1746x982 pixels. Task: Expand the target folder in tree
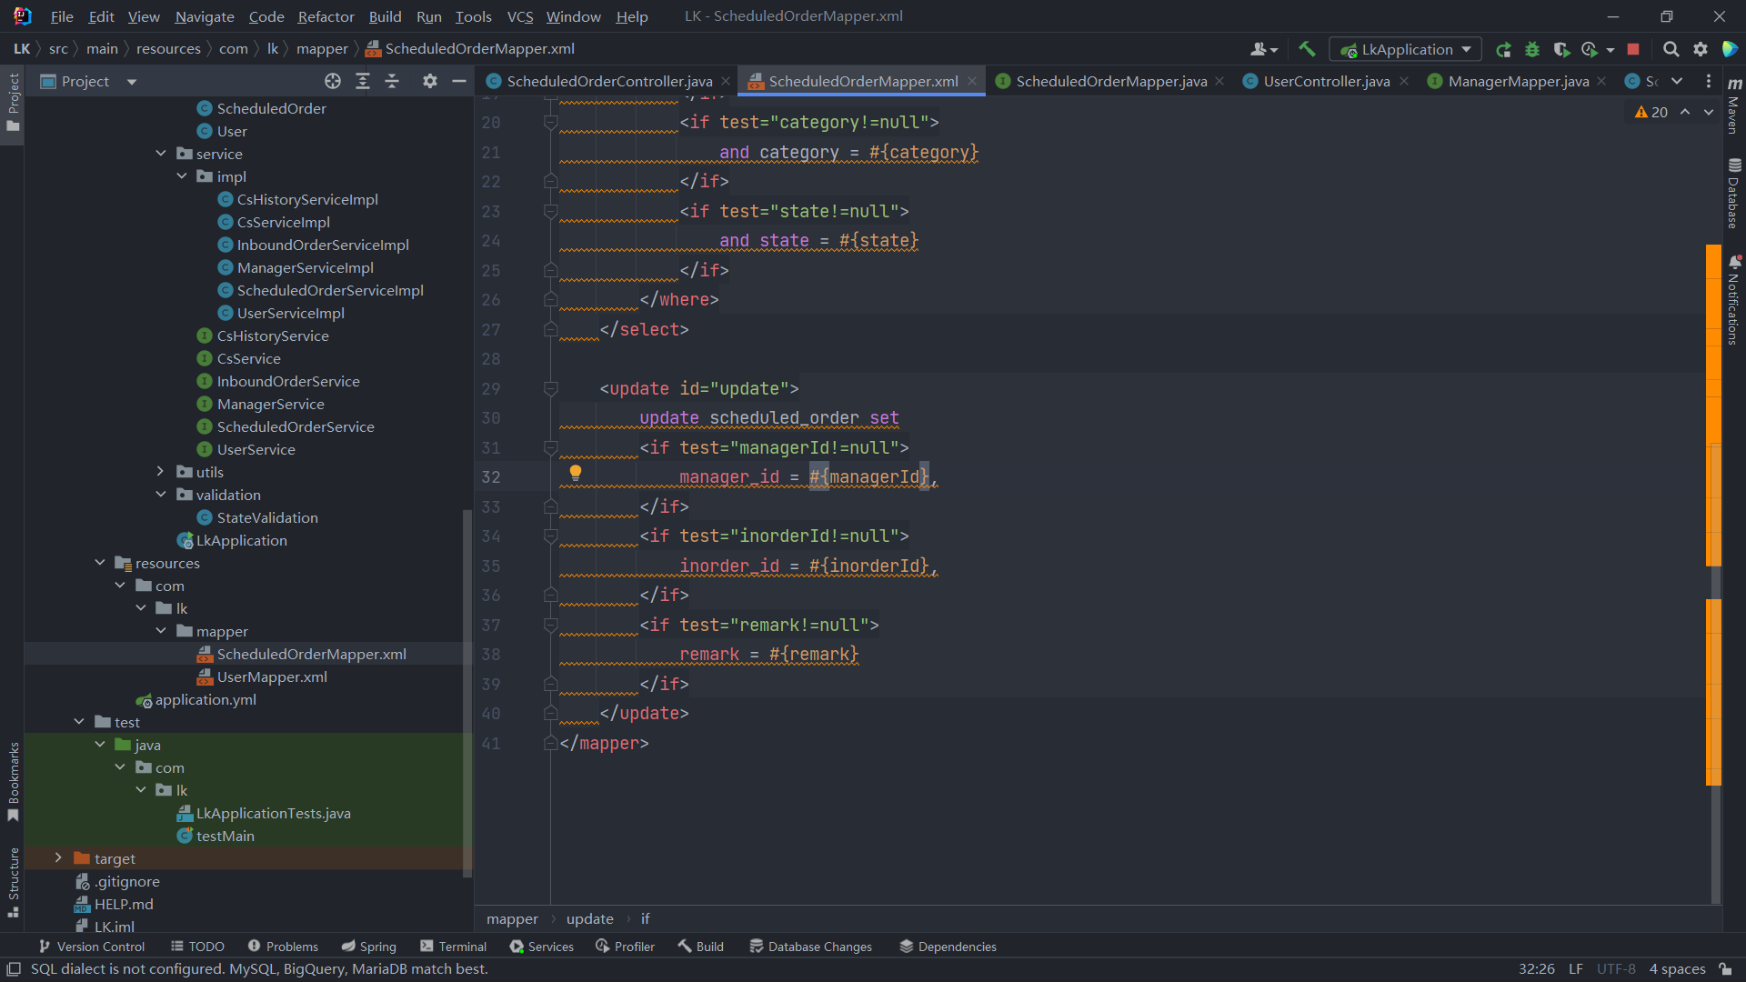point(58,858)
